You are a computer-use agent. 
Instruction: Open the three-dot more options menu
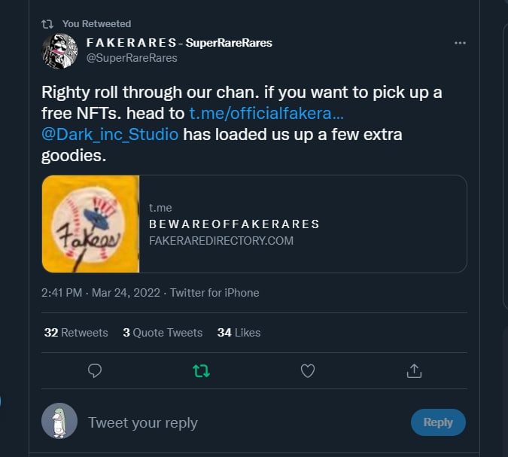[x=460, y=43]
